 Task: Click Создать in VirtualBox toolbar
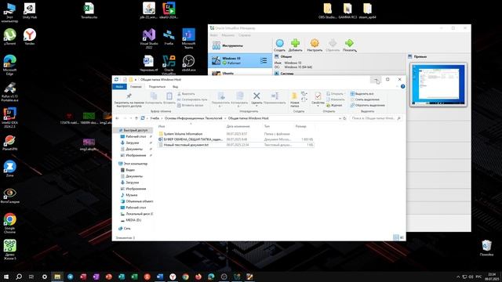(279, 45)
